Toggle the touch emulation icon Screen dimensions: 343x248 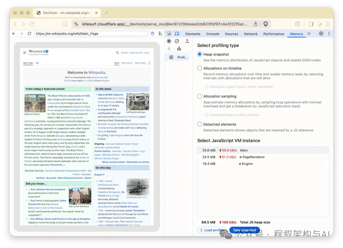pyautogui.click(x=160, y=33)
